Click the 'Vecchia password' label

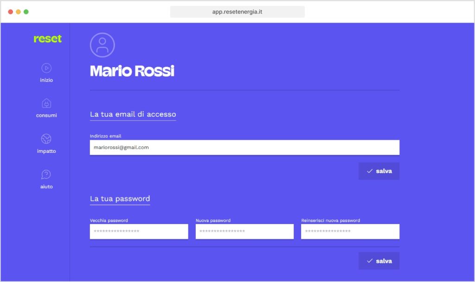(109, 220)
